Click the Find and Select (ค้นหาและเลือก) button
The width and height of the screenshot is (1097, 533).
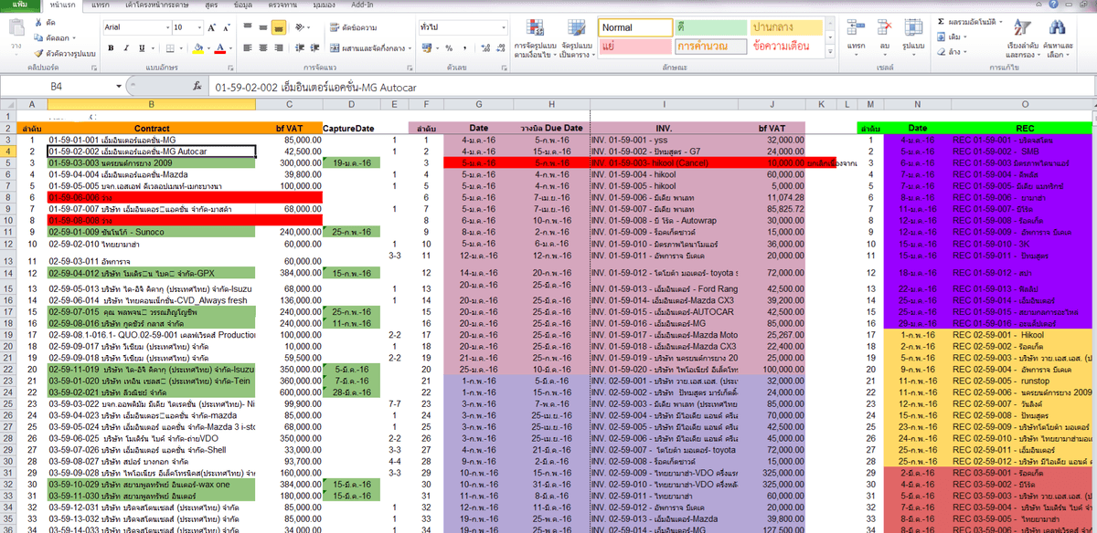point(1059,38)
